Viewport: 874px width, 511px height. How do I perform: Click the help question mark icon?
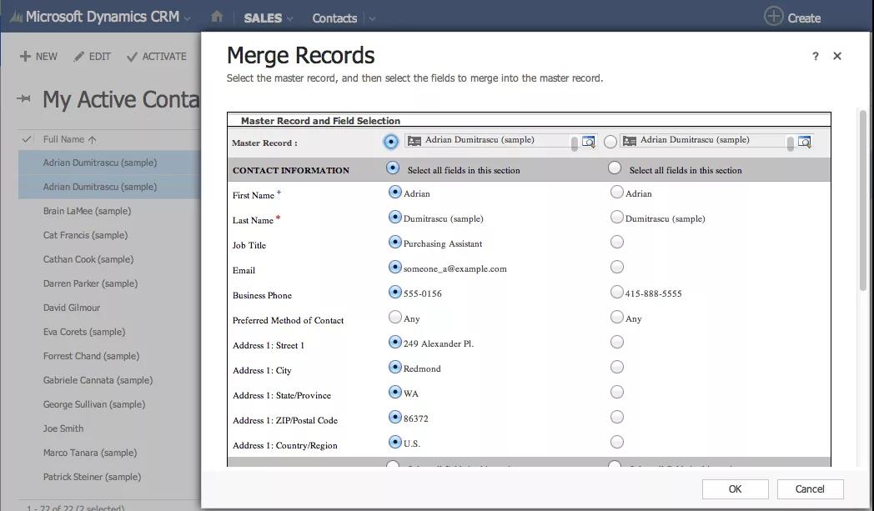(x=815, y=56)
